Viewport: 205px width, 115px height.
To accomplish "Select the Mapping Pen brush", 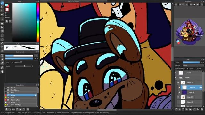I will 20,100.
